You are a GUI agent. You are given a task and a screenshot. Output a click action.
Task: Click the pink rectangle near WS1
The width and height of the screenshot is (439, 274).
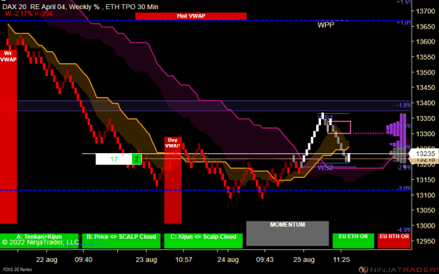(x=339, y=127)
